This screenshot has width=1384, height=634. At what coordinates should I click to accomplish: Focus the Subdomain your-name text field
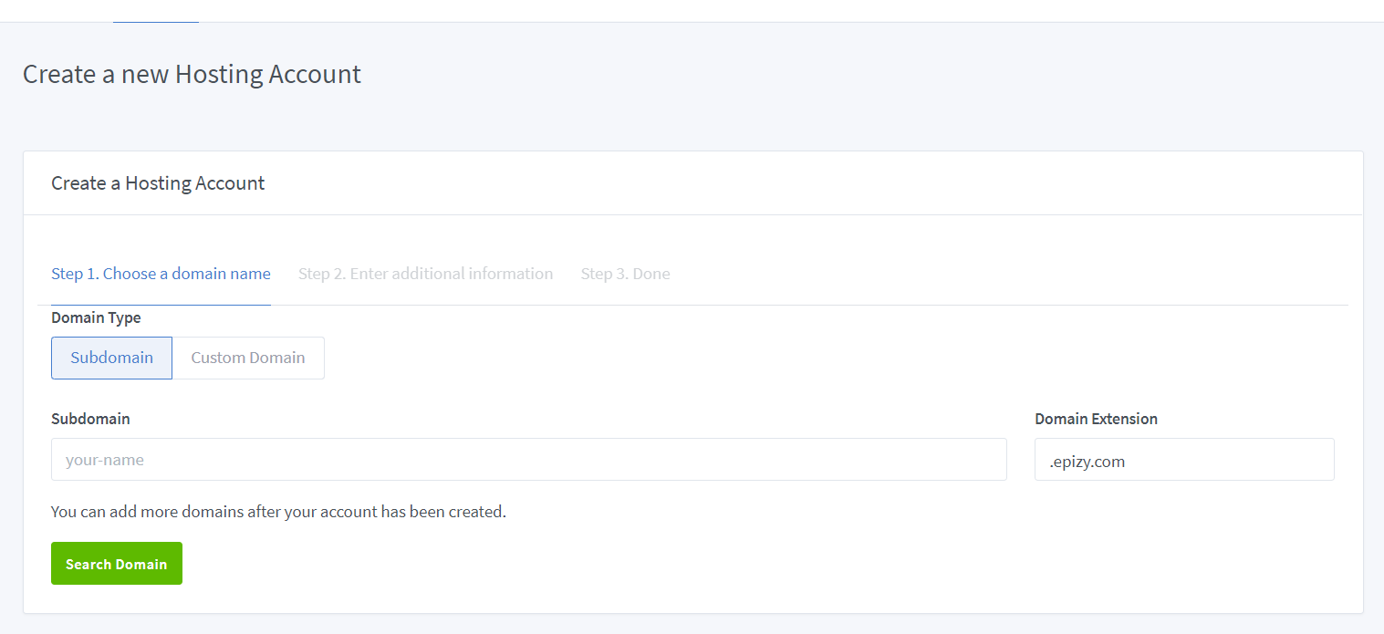(528, 460)
